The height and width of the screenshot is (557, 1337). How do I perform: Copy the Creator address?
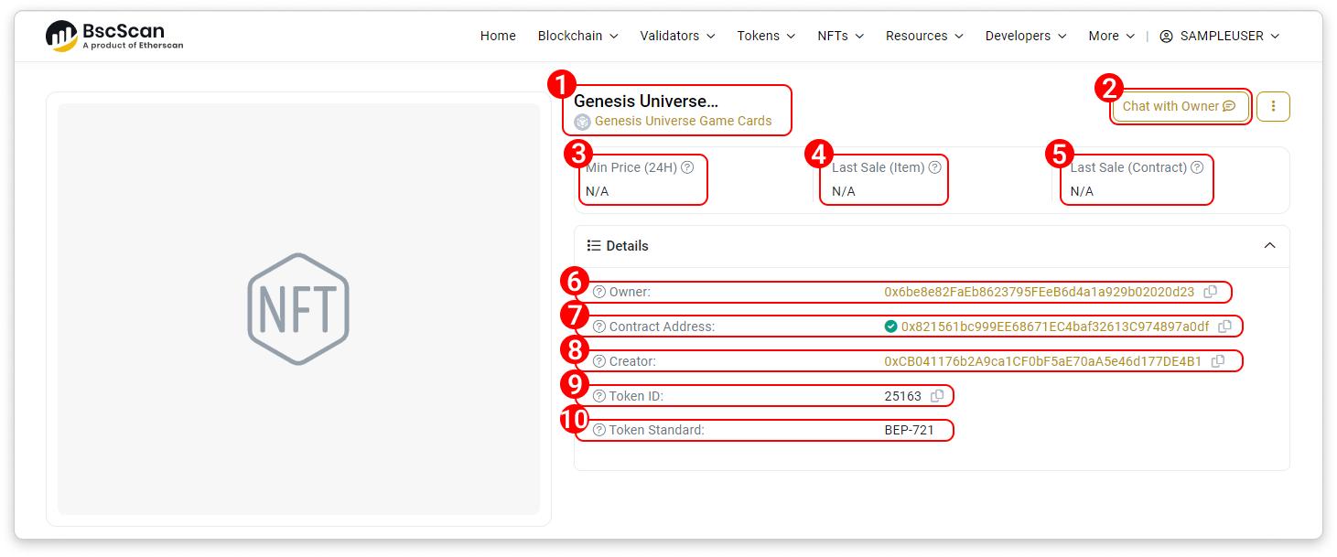pyautogui.click(x=1218, y=361)
